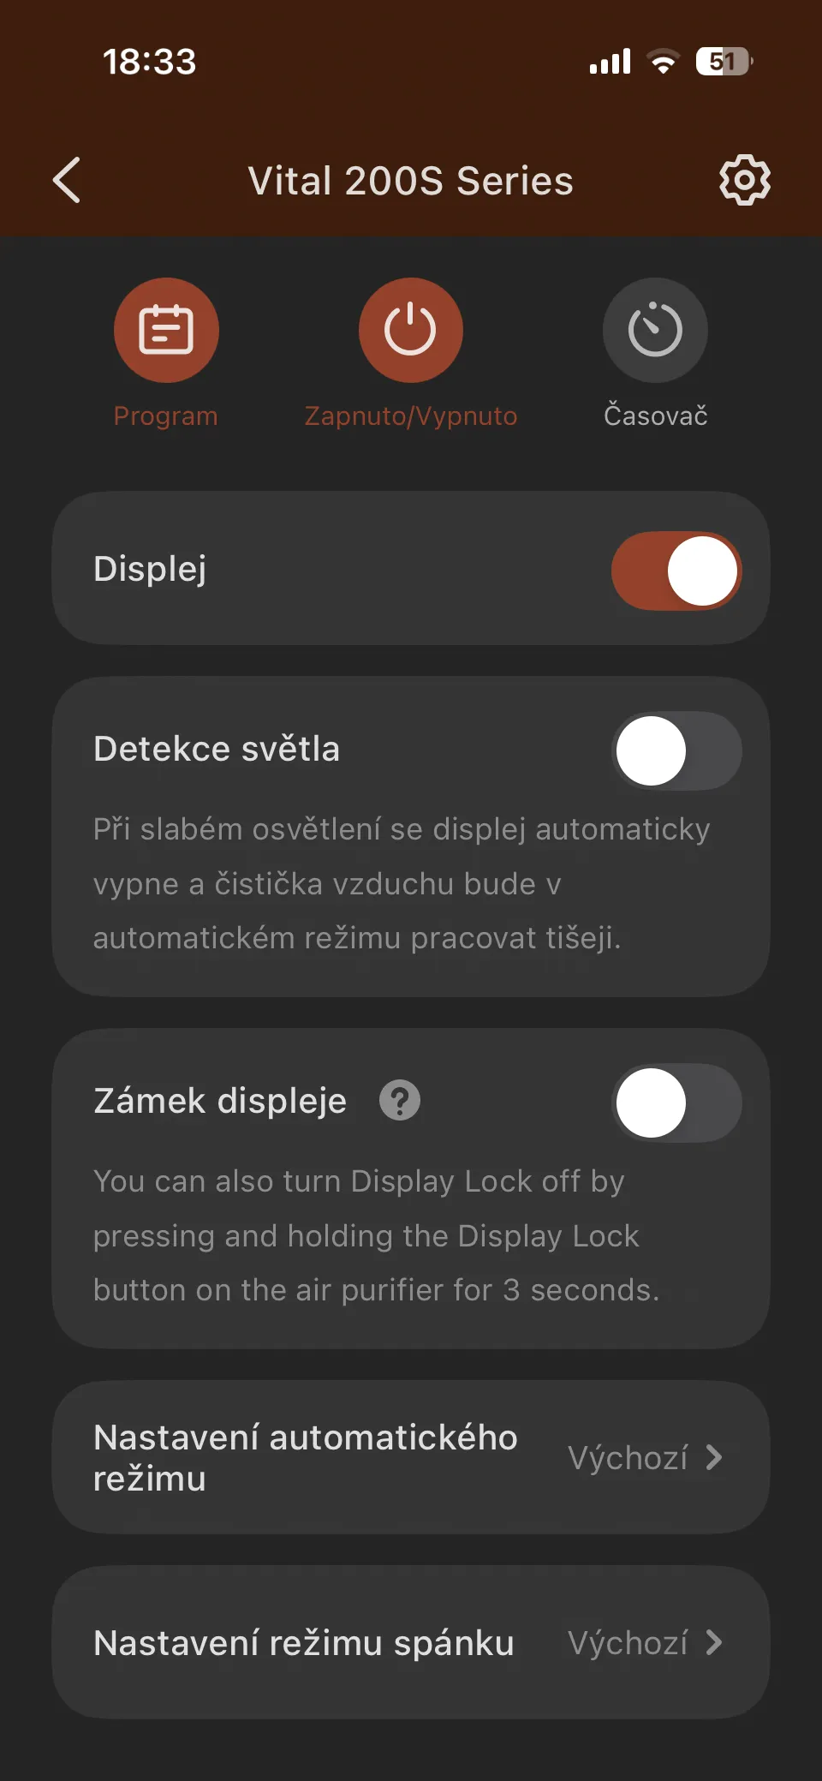Open Výchozí value for automatic mode
Image resolution: width=822 pixels, height=1781 pixels.
click(628, 1457)
